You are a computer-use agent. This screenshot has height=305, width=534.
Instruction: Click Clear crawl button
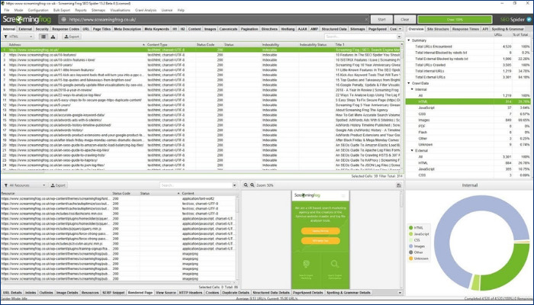tap(404, 19)
